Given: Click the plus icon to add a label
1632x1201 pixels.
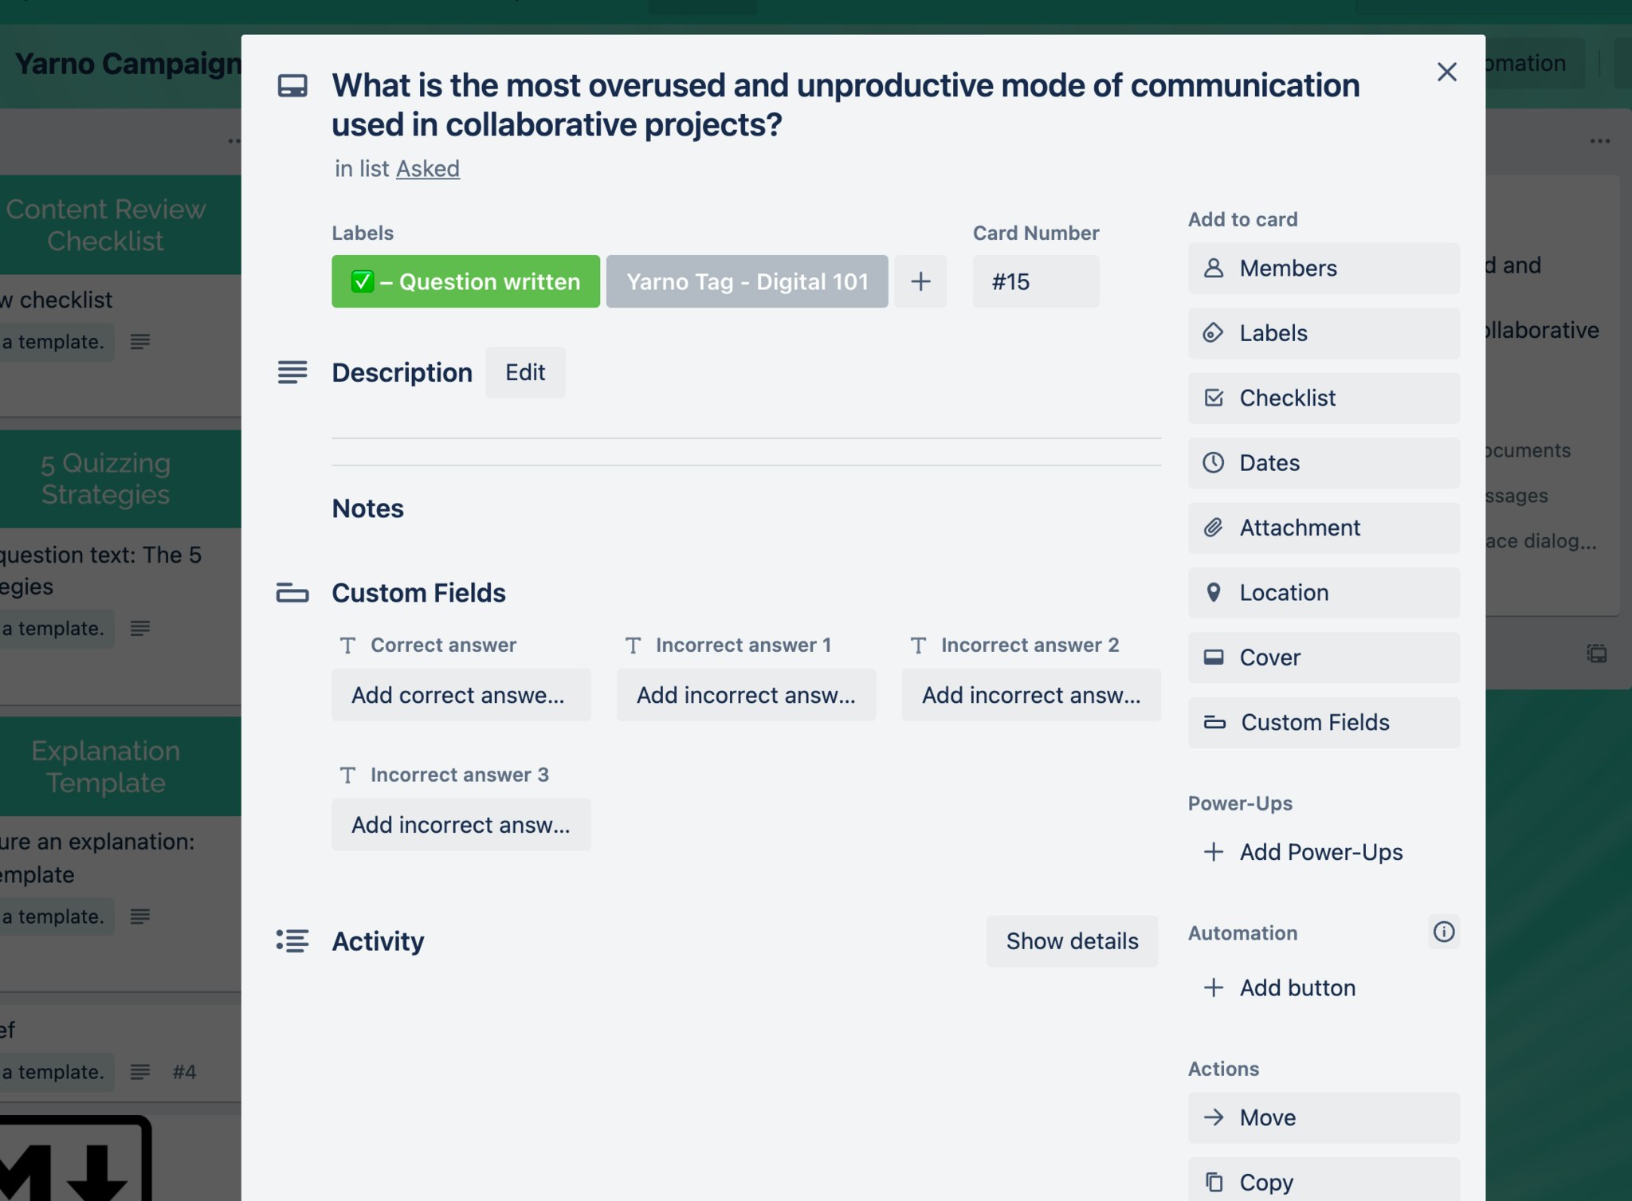Looking at the screenshot, I should [x=920, y=281].
